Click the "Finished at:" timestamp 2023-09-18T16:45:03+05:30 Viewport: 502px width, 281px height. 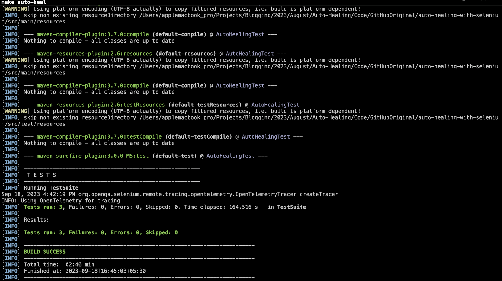[105, 271]
